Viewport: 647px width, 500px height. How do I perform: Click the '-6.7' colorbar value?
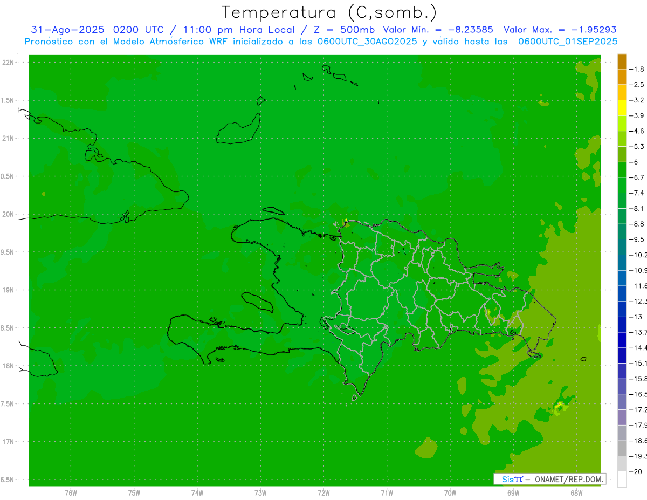[638, 177]
